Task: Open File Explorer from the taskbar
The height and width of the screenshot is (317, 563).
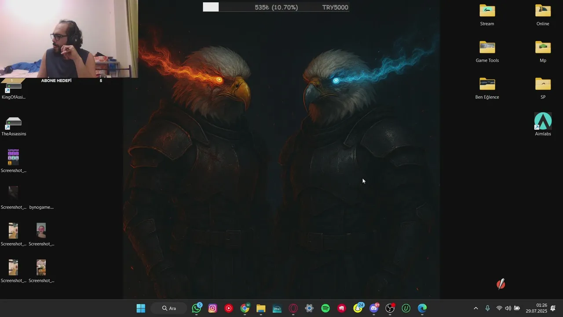Action: pyautogui.click(x=261, y=308)
